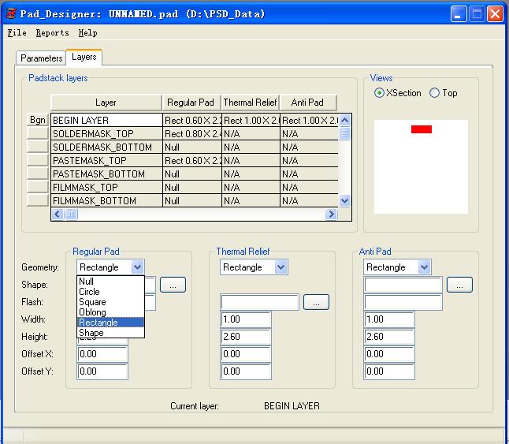
Task: Click the layer list scroll-right arrow
Action: (331, 214)
